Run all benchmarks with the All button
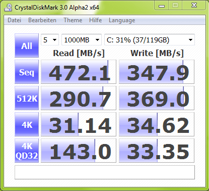 [x=27, y=45]
